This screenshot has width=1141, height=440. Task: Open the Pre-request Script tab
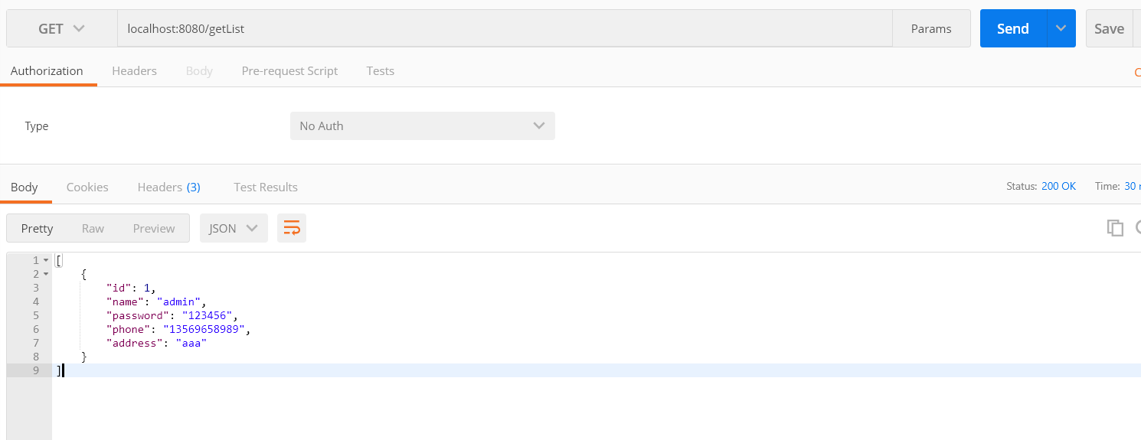[x=289, y=70]
